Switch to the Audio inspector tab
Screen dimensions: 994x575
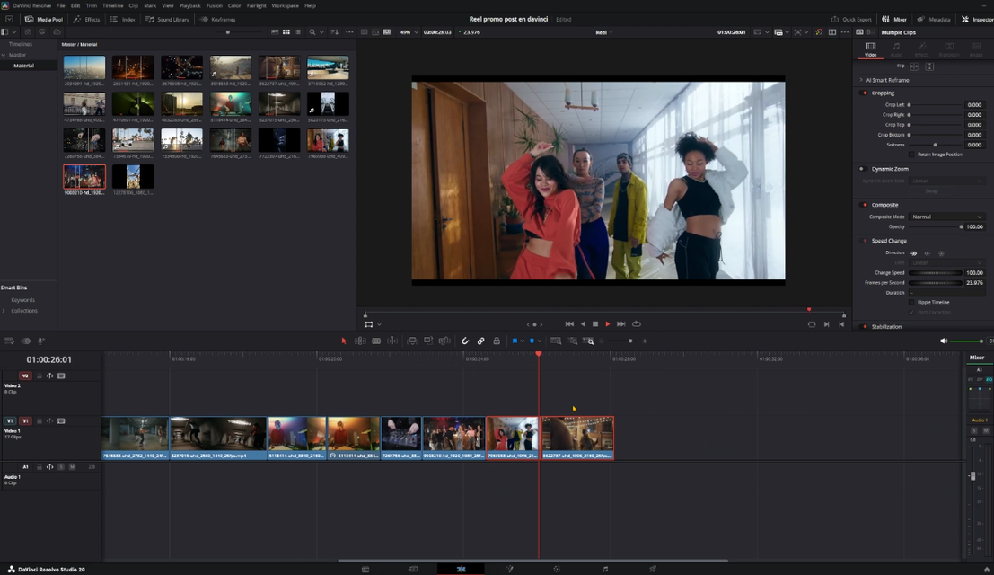point(896,49)
